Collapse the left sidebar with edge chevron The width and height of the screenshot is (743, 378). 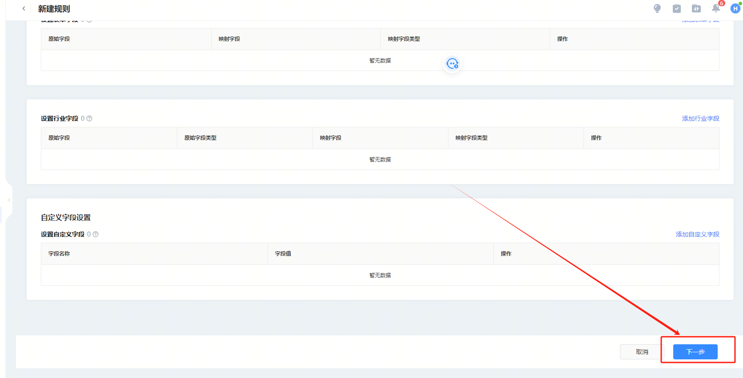tap(9, 200)
